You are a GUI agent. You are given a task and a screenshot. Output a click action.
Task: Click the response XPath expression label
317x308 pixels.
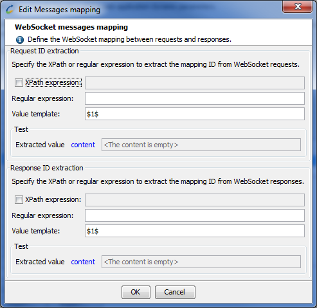pos(53,199)
